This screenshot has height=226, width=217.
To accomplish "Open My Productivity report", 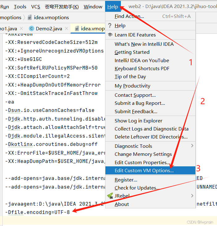I will pyautogui.click(x=150, y=86).
